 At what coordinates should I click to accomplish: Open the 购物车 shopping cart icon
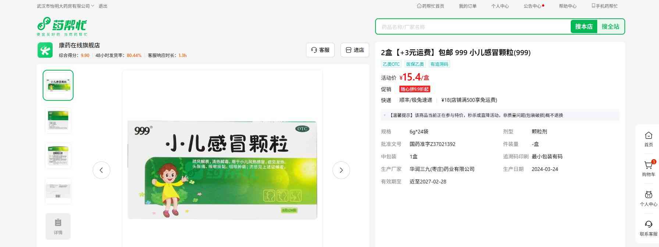coord(648,165)
